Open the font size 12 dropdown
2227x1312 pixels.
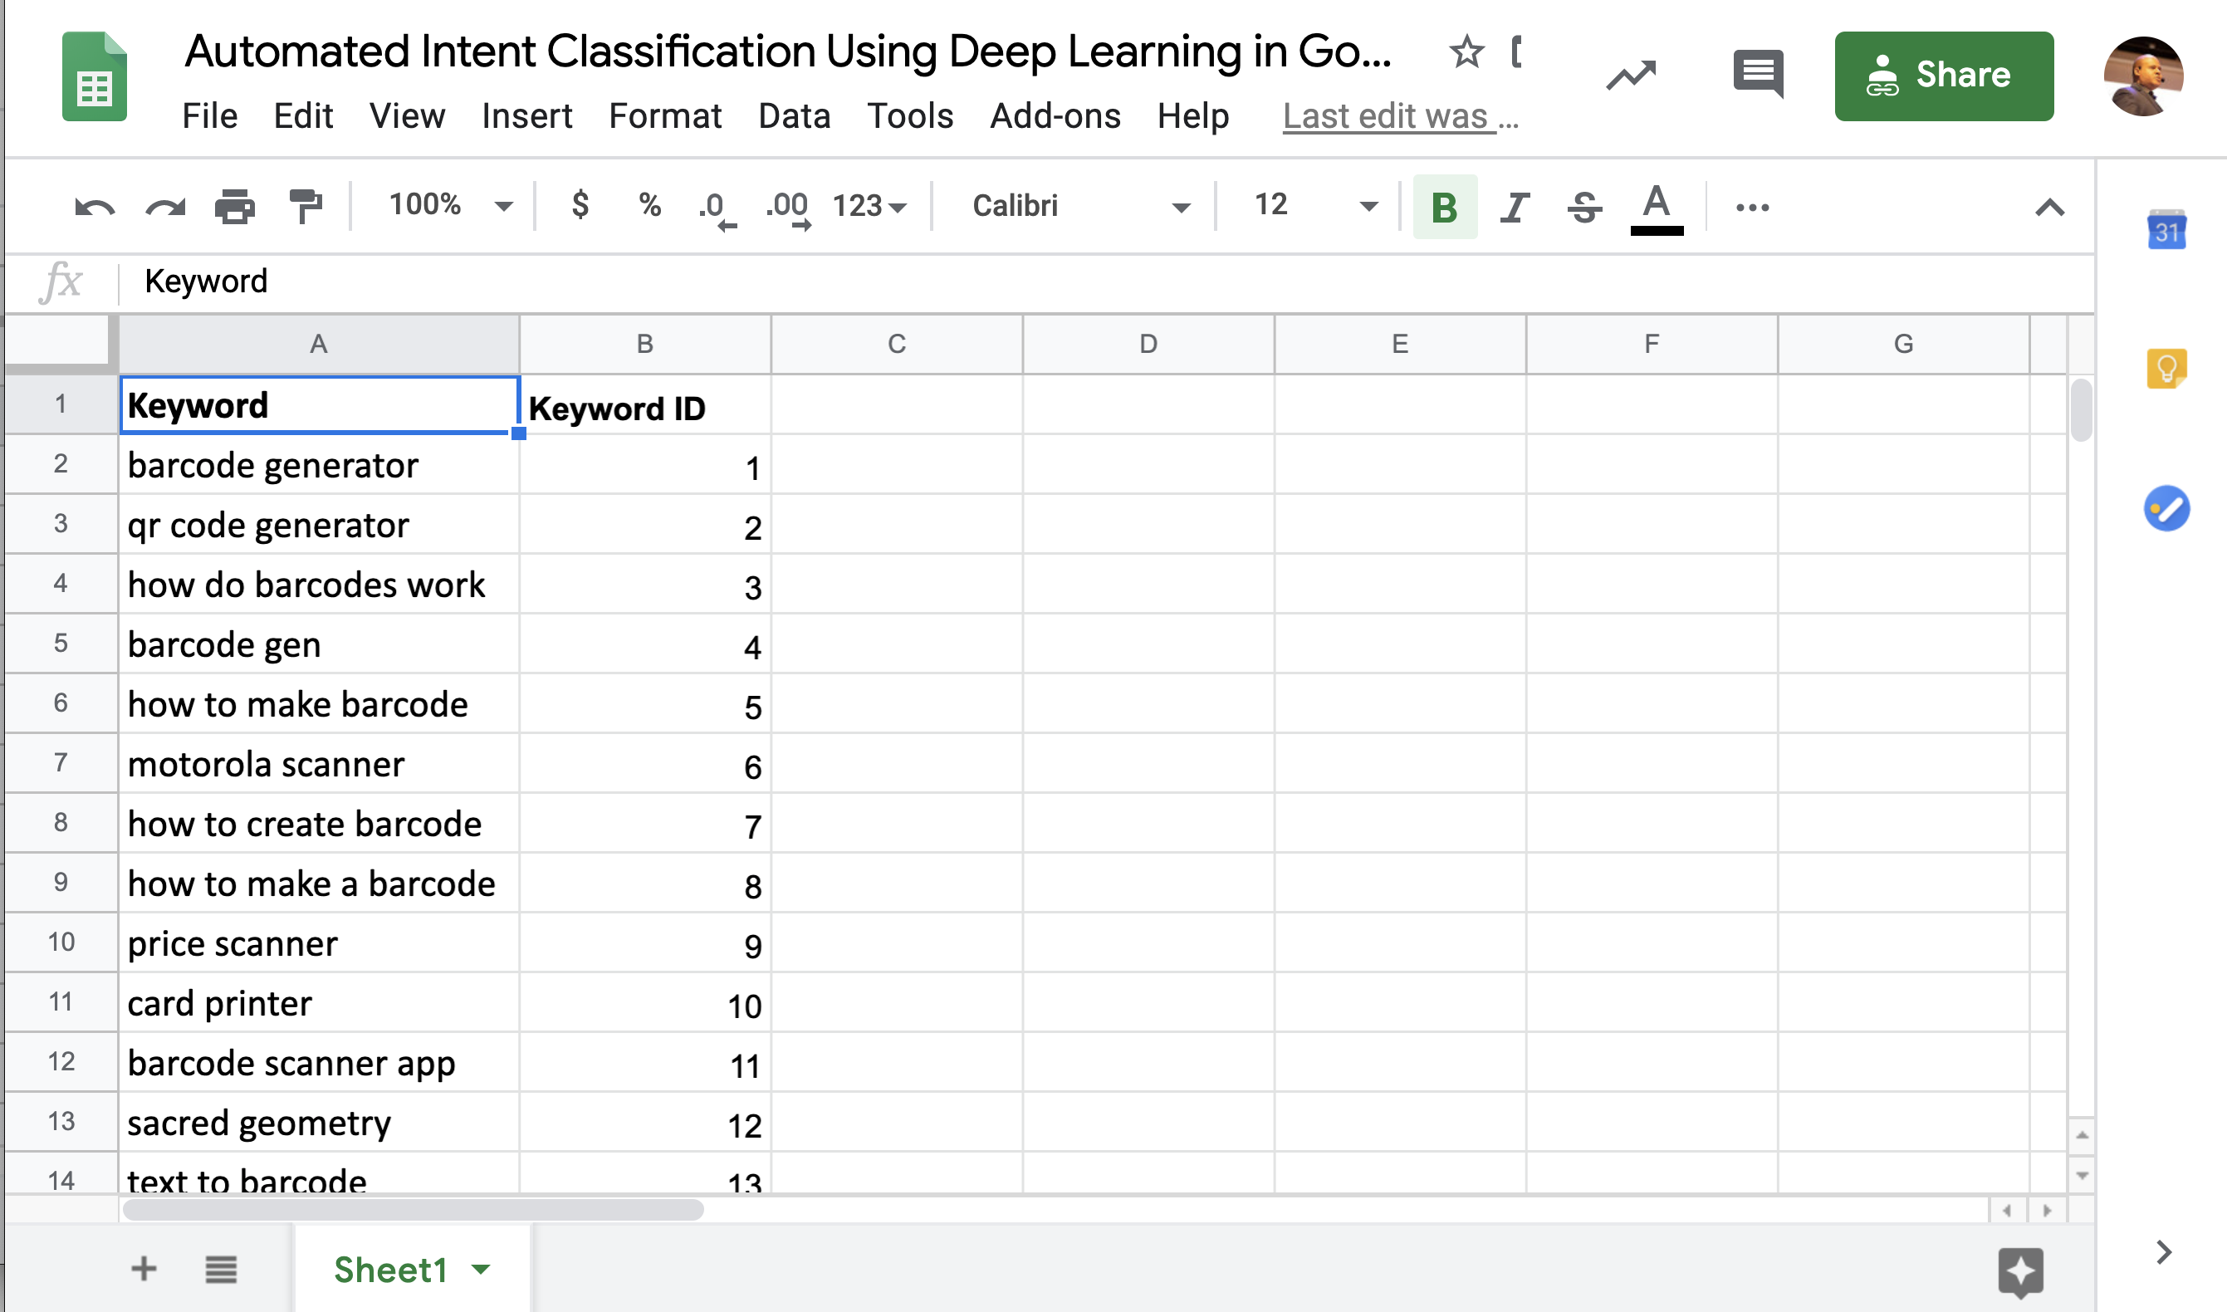1314,206
